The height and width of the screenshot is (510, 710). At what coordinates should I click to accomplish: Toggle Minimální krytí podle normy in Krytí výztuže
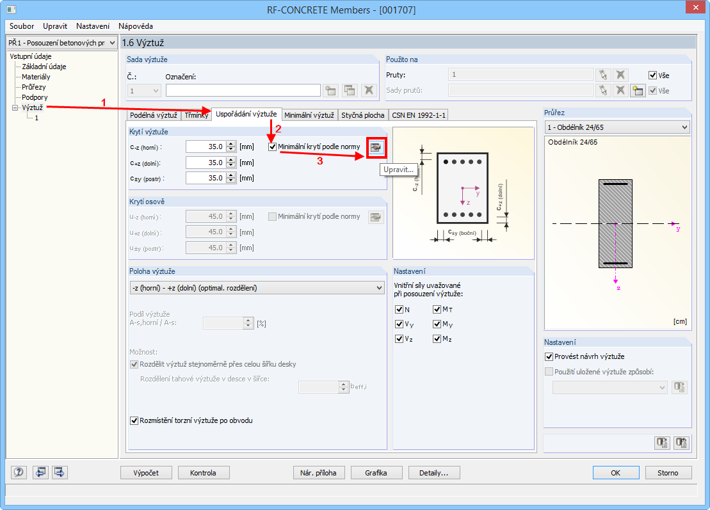(272, 147)
